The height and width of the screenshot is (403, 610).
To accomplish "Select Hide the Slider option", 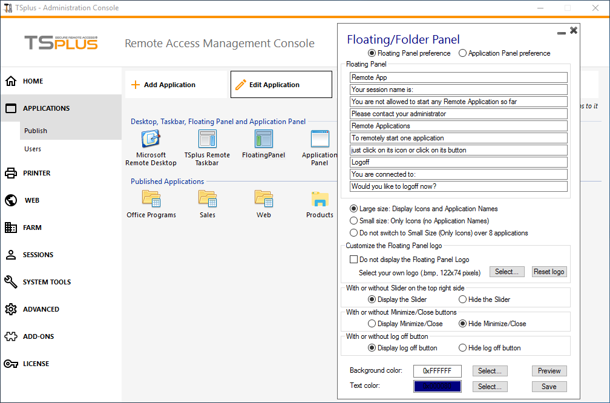I will [463, 300].
